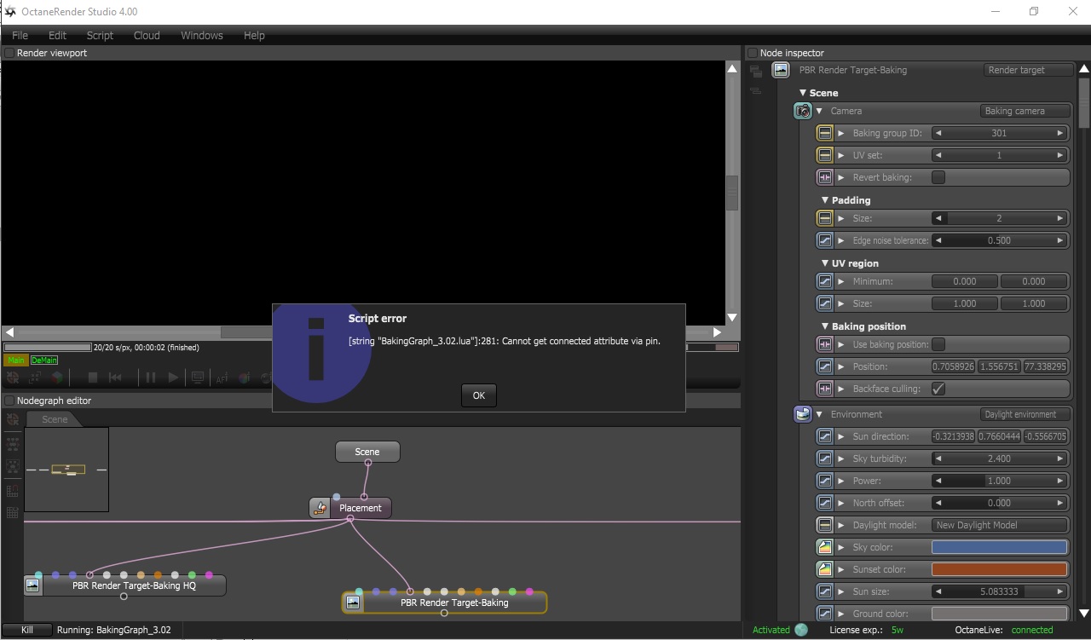Click the Environment node icon in inspector

(802, 414)
